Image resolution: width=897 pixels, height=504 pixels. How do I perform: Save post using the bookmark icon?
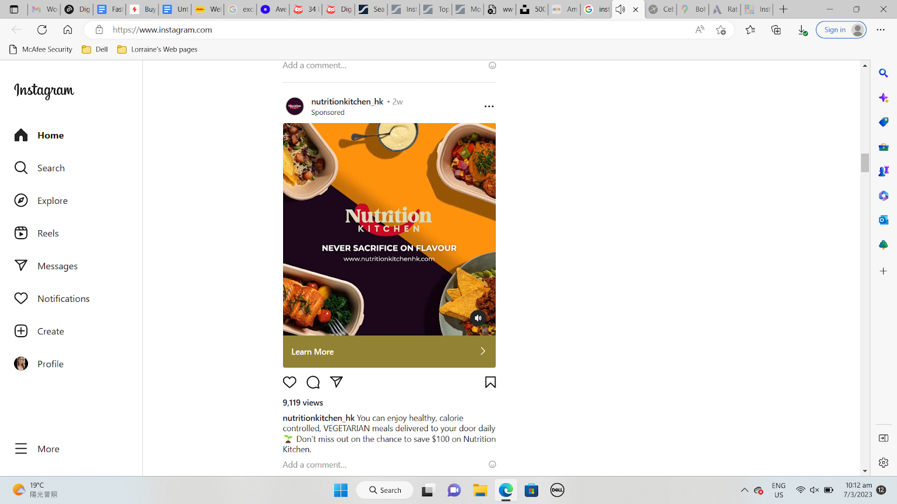(491, 382)
